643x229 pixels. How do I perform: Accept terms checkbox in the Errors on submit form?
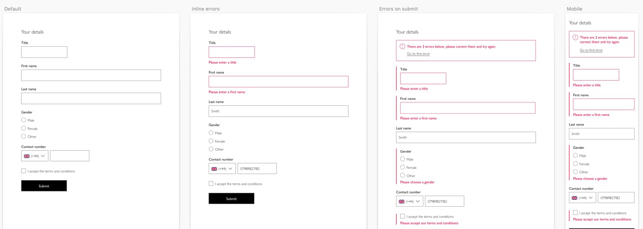(x=403, y=217)
